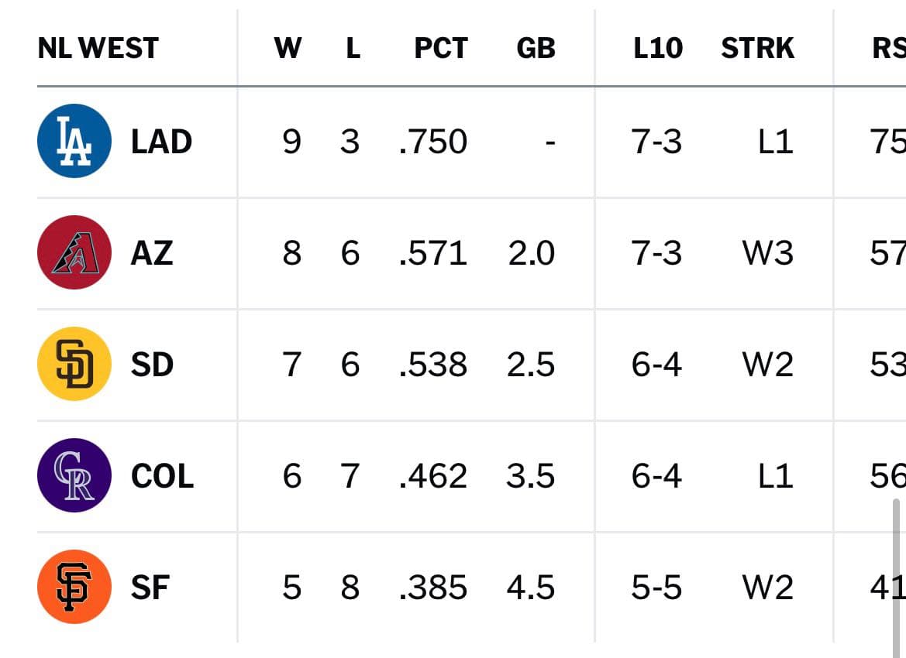Sort by L10 column header

pos(658,48)
